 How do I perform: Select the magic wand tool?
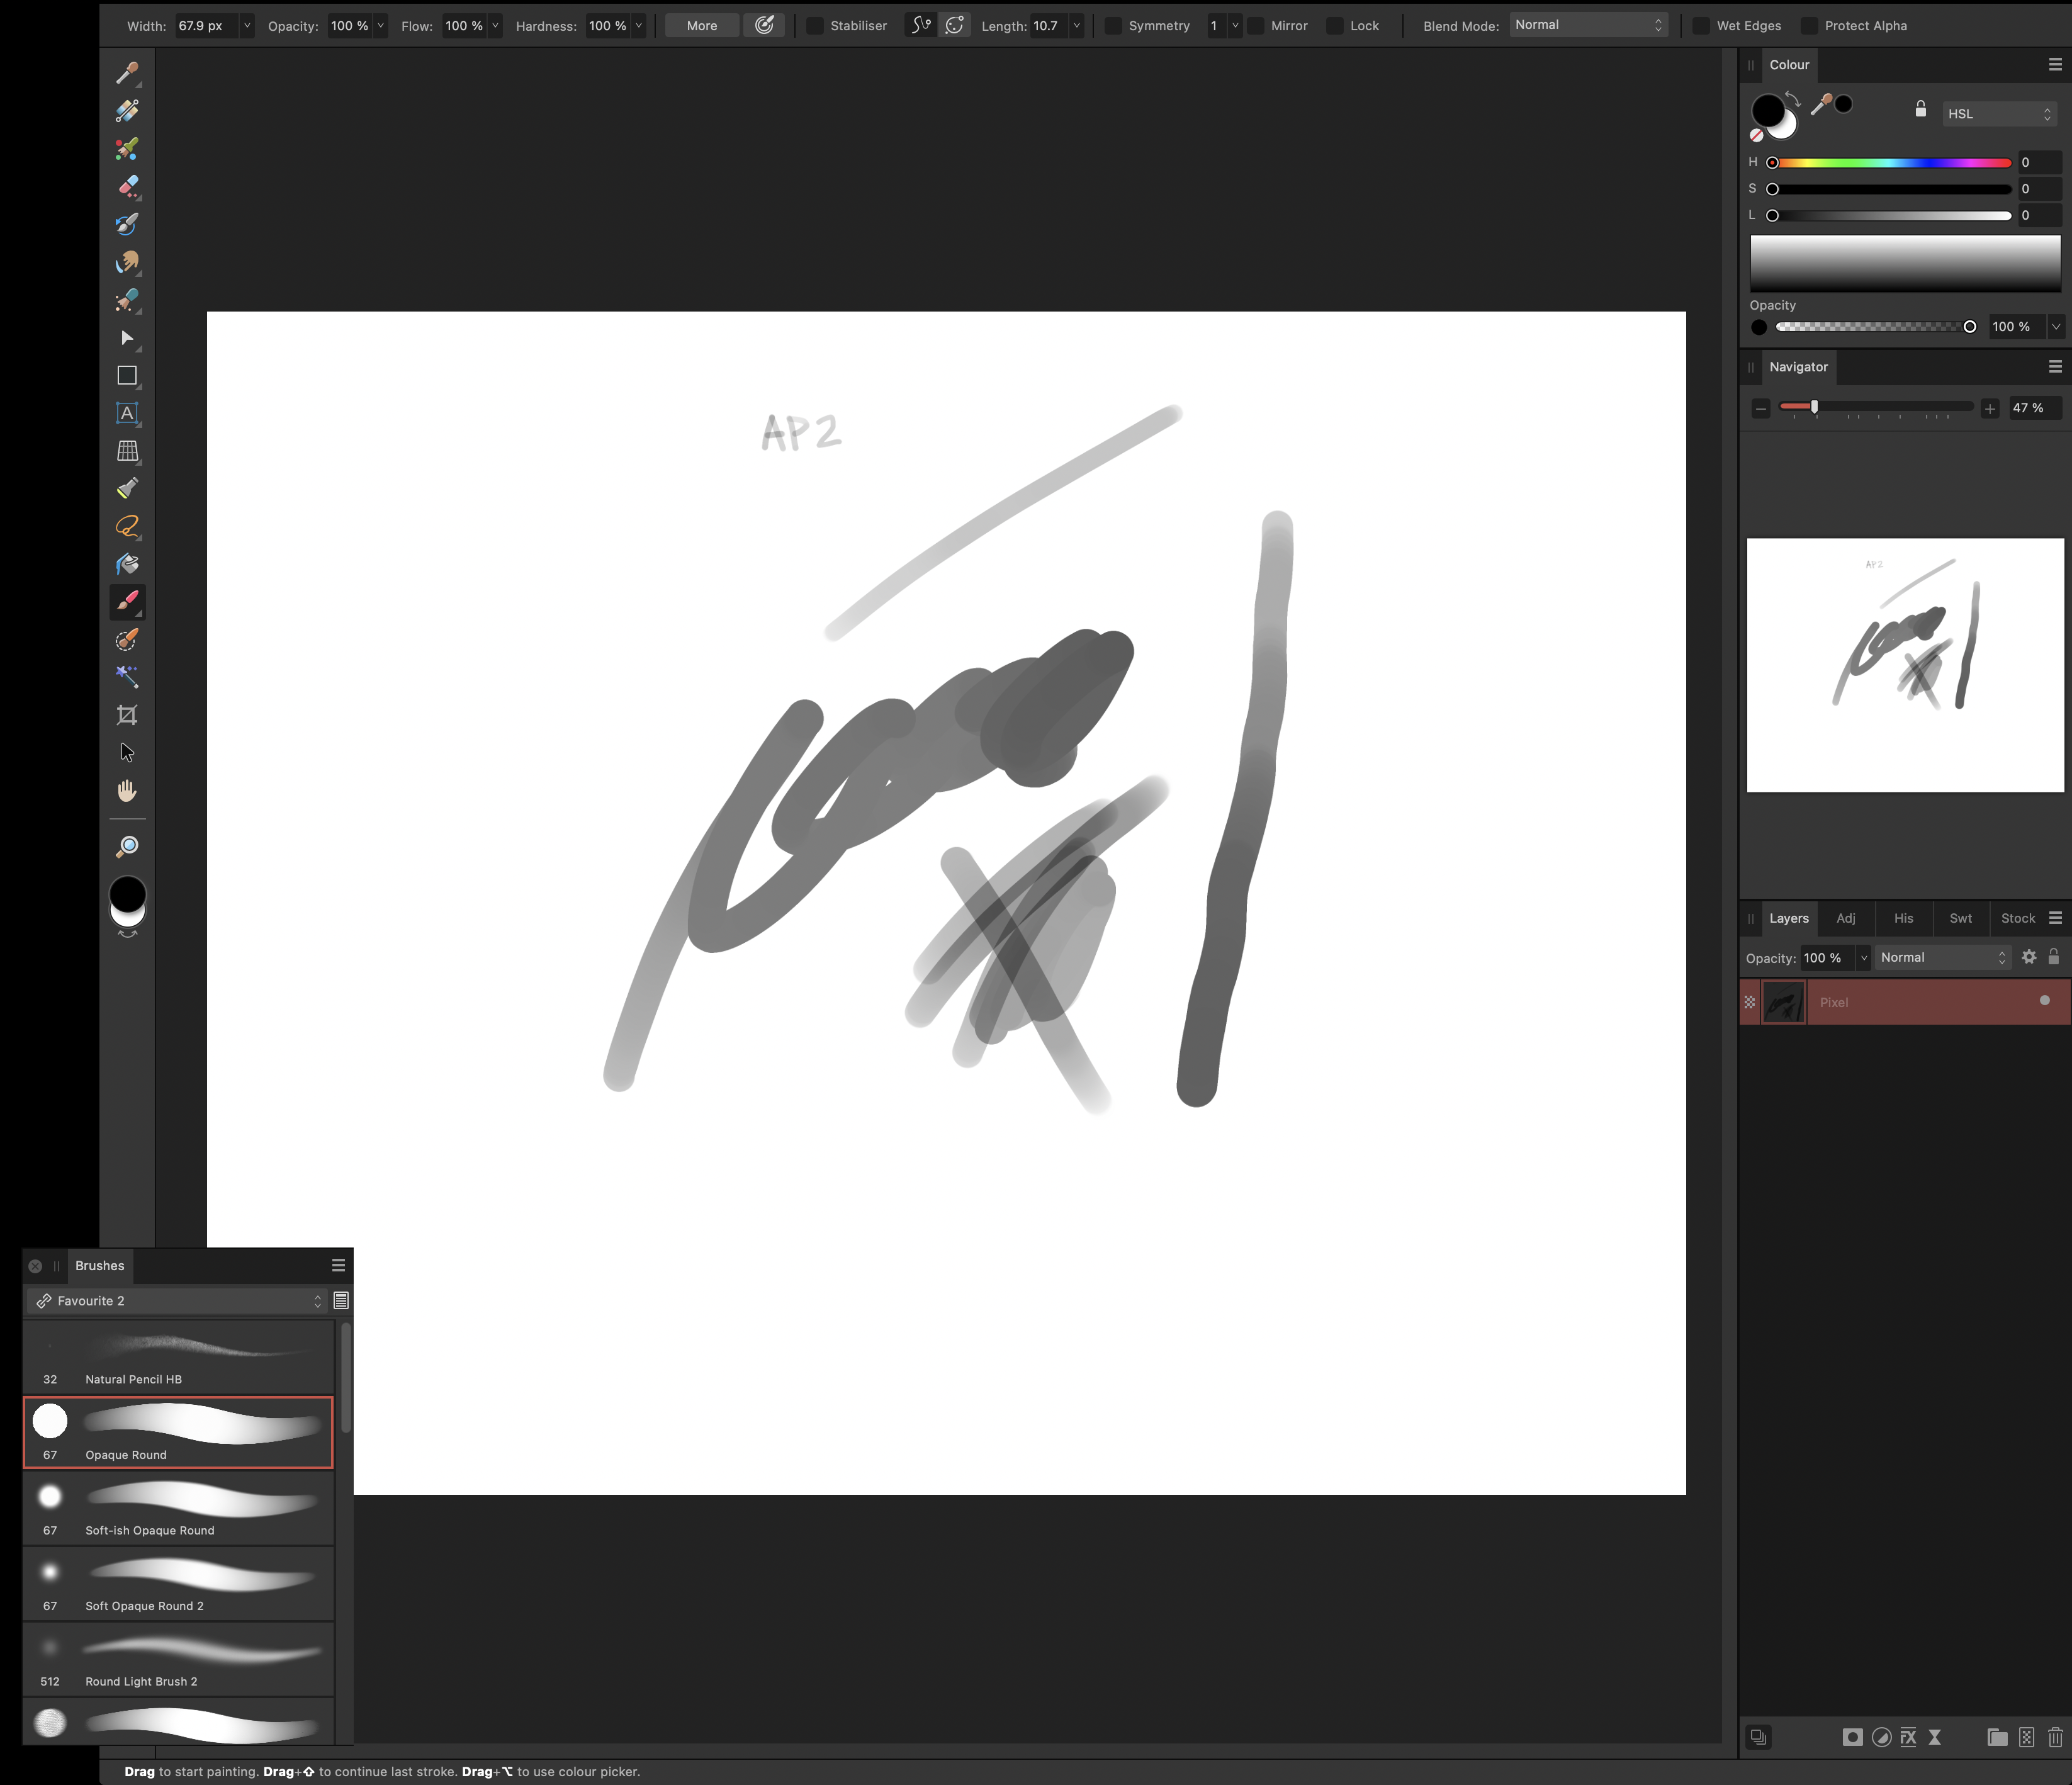tap(127, 677)
